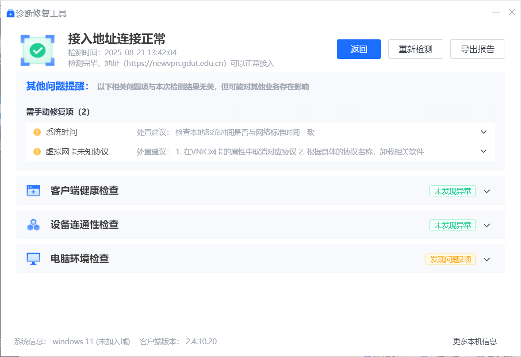Expand the 虚拟网卡未知协议 details chevron
Viewport: 521px width, 357px height.
click(x=483, y=151)
